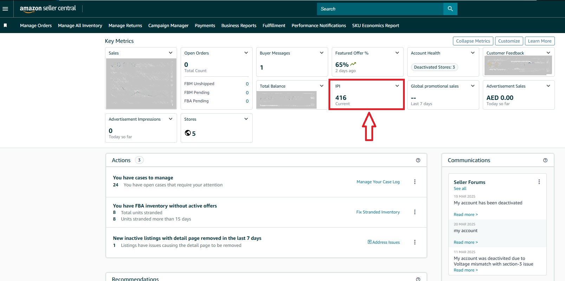Click the AED 0.00 advertisement sales value

500,98
